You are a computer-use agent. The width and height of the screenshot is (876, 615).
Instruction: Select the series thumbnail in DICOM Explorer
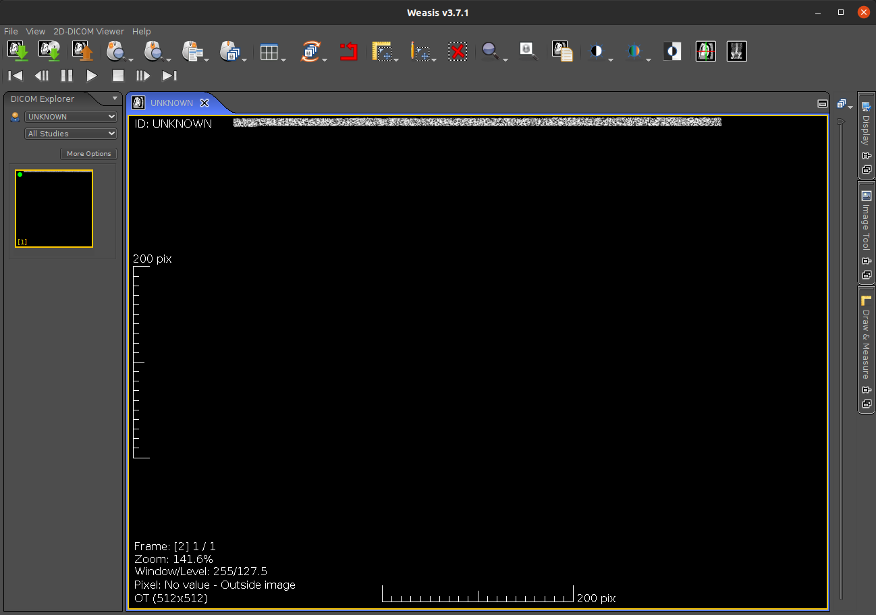click(53, 208)
